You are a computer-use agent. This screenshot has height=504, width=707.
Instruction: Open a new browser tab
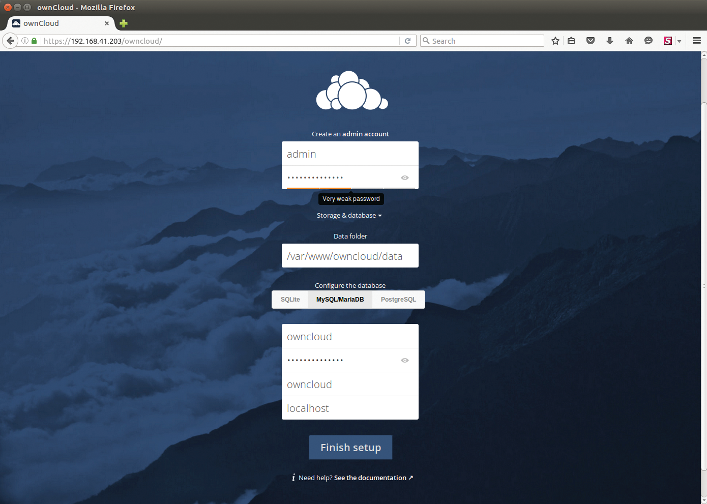tap(123, 23)
